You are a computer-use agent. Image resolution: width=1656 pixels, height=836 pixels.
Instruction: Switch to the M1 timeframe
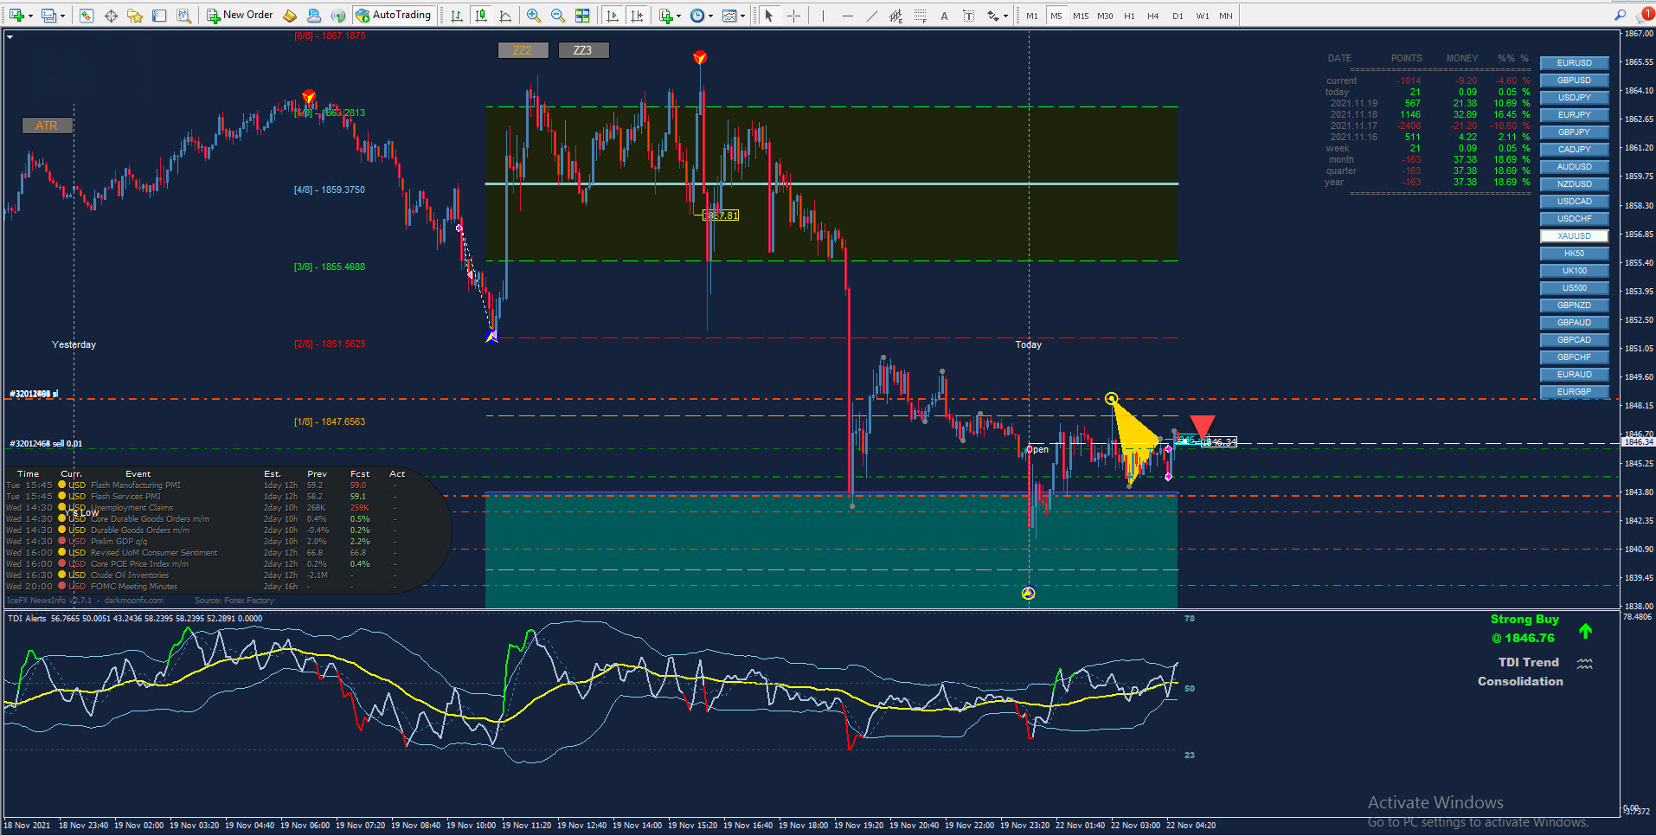(x=1032, y=16)
